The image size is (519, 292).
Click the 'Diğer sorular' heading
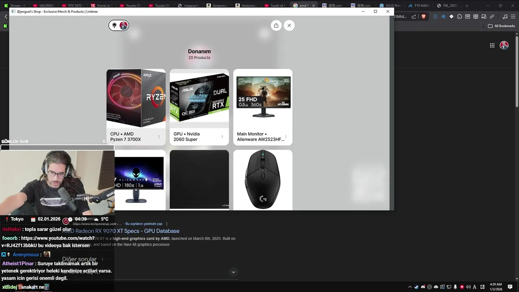click(x=79, y=259)
